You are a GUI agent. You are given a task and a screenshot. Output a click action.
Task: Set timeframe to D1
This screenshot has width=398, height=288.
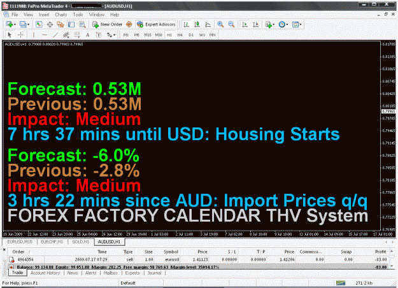(191, 35)
